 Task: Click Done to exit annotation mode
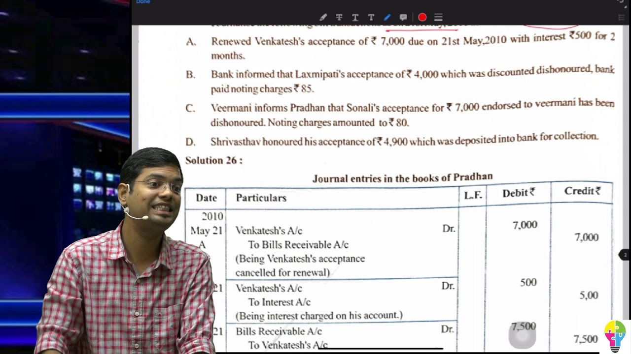143,2
